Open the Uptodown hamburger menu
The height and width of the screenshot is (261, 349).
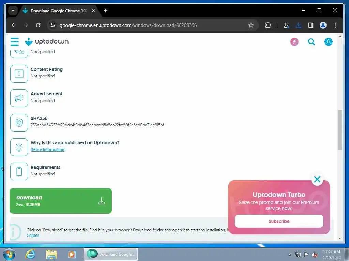(15, 42)
